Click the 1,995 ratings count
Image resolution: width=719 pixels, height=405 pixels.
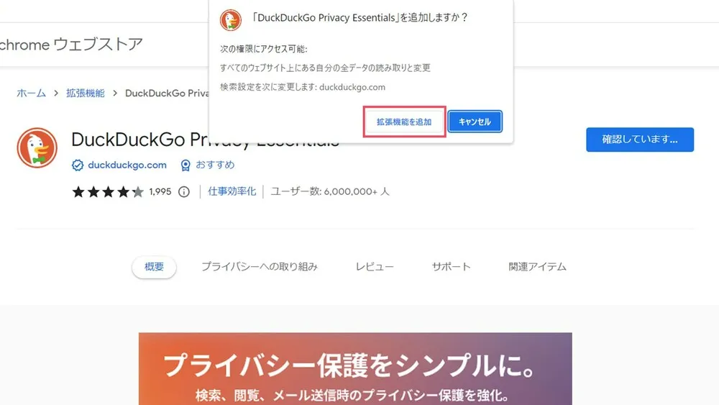pyautogui.click(x=160, y=192)
